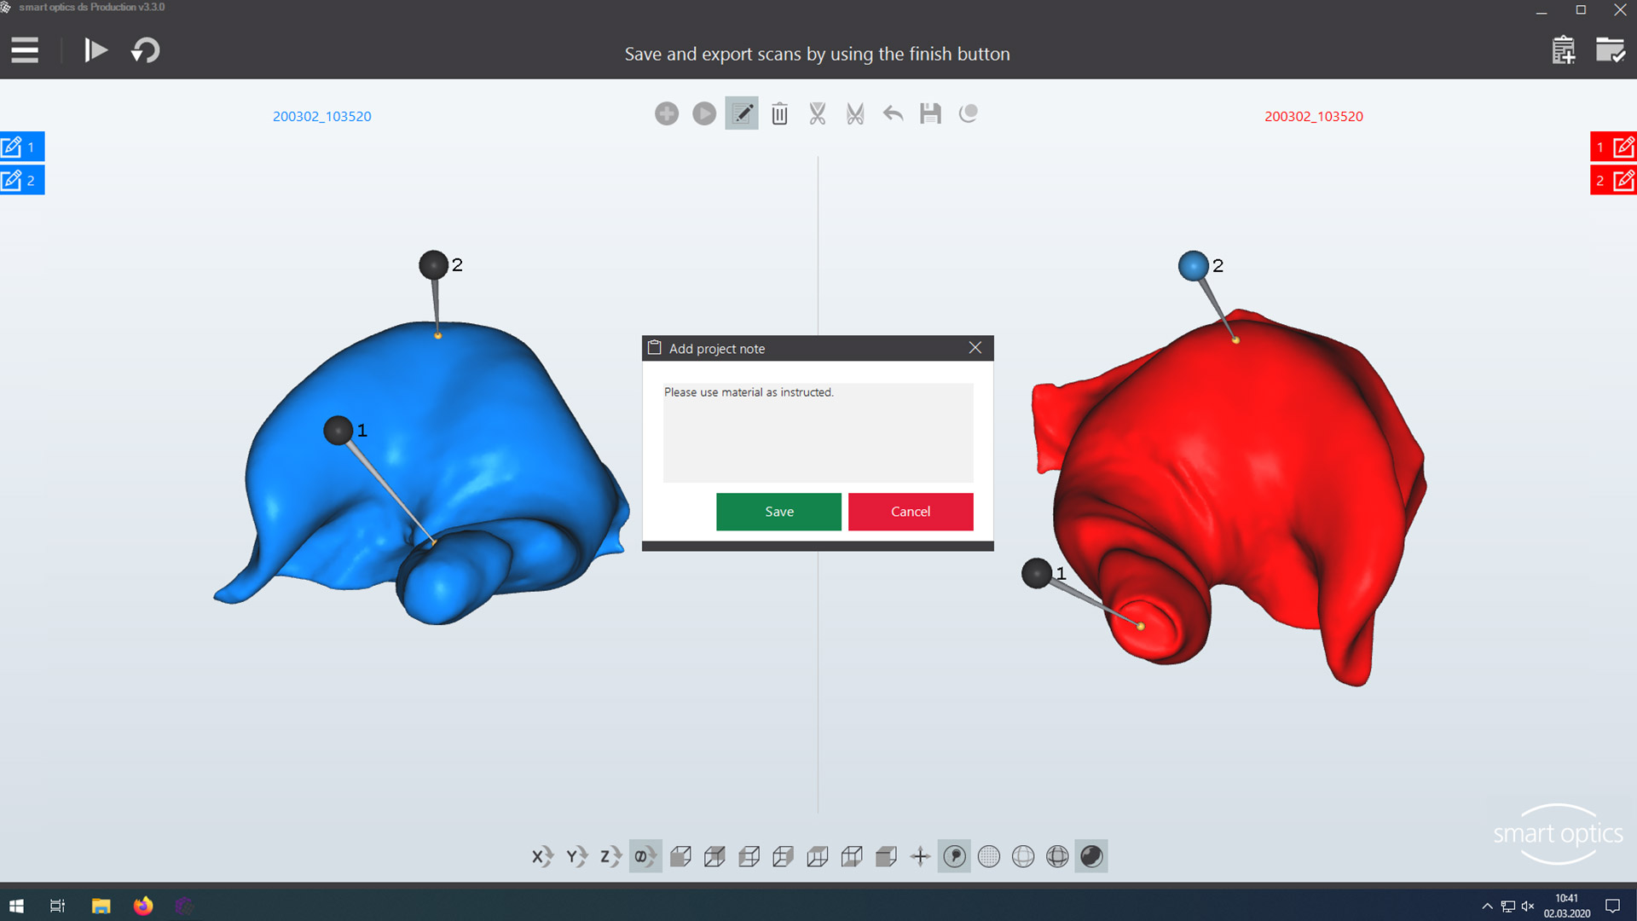Click the trash delete icon
The height and width of the screenshot is (921, 1637).
779,113
